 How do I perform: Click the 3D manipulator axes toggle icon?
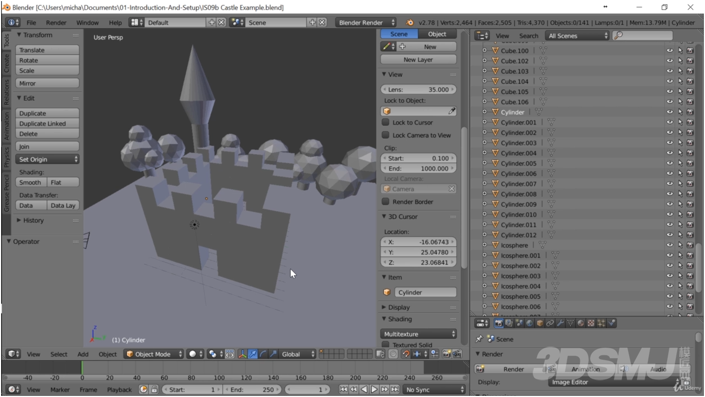(242, 354)
